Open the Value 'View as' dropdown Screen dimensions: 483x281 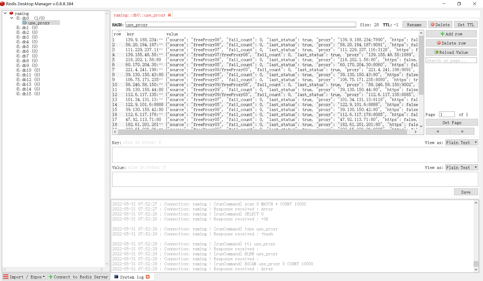[x=461, y=167]
